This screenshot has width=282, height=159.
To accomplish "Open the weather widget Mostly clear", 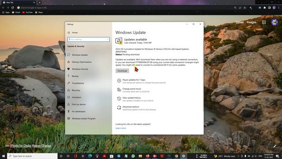I will [224, 156].
